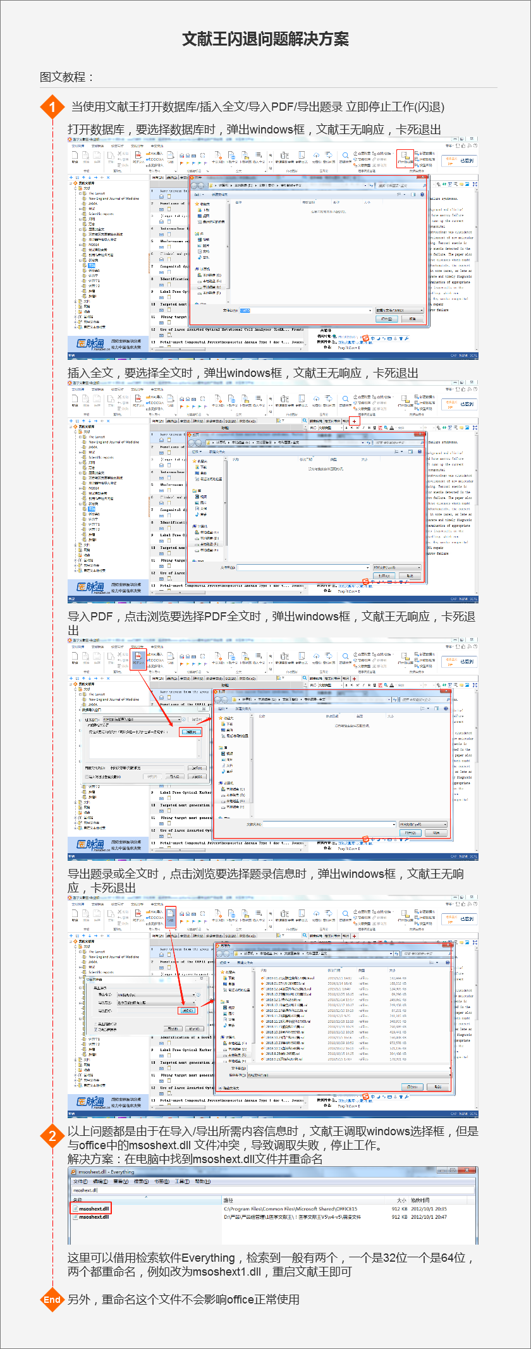
Task: Select msoshext.dll row with OFFICE15 path
Action: [x=272, y=1209]
